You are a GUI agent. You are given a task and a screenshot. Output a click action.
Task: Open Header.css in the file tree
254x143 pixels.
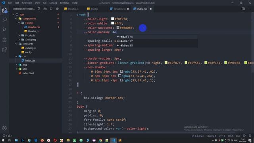[x=34, y=27]
